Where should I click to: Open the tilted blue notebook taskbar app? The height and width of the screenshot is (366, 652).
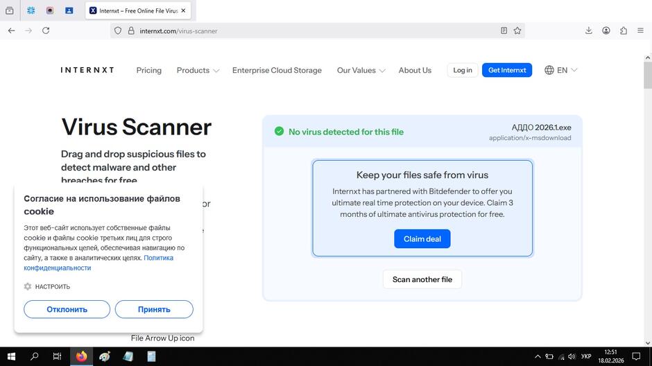[128, 356]
